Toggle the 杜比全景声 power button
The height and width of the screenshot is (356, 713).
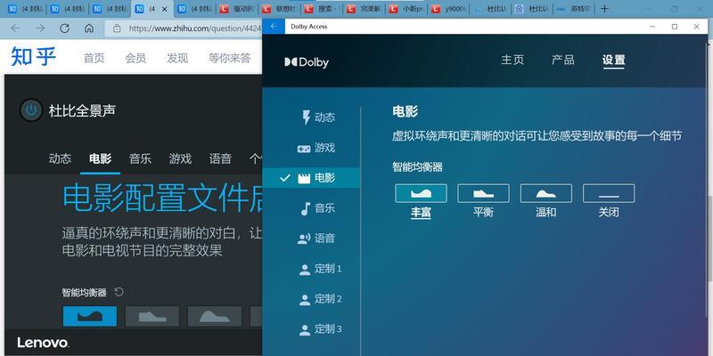coord(31,110)
